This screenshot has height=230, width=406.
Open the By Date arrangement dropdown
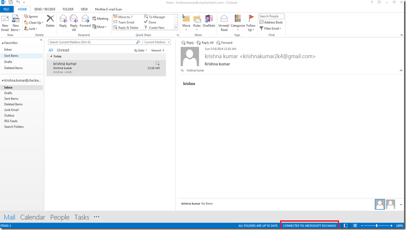click(x=140, y=50)
